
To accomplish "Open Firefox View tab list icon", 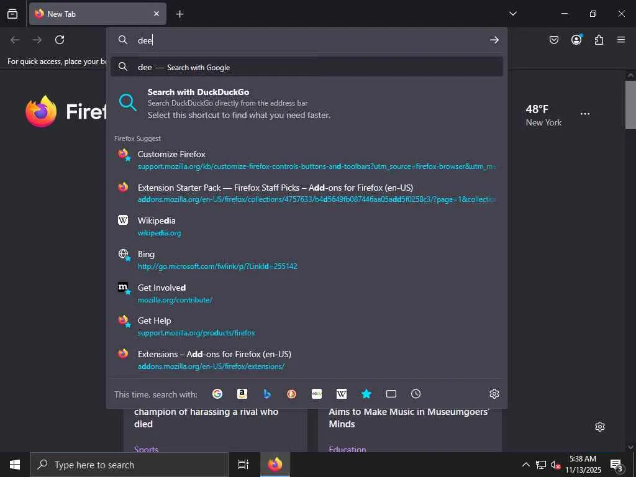I will point(12,14).
